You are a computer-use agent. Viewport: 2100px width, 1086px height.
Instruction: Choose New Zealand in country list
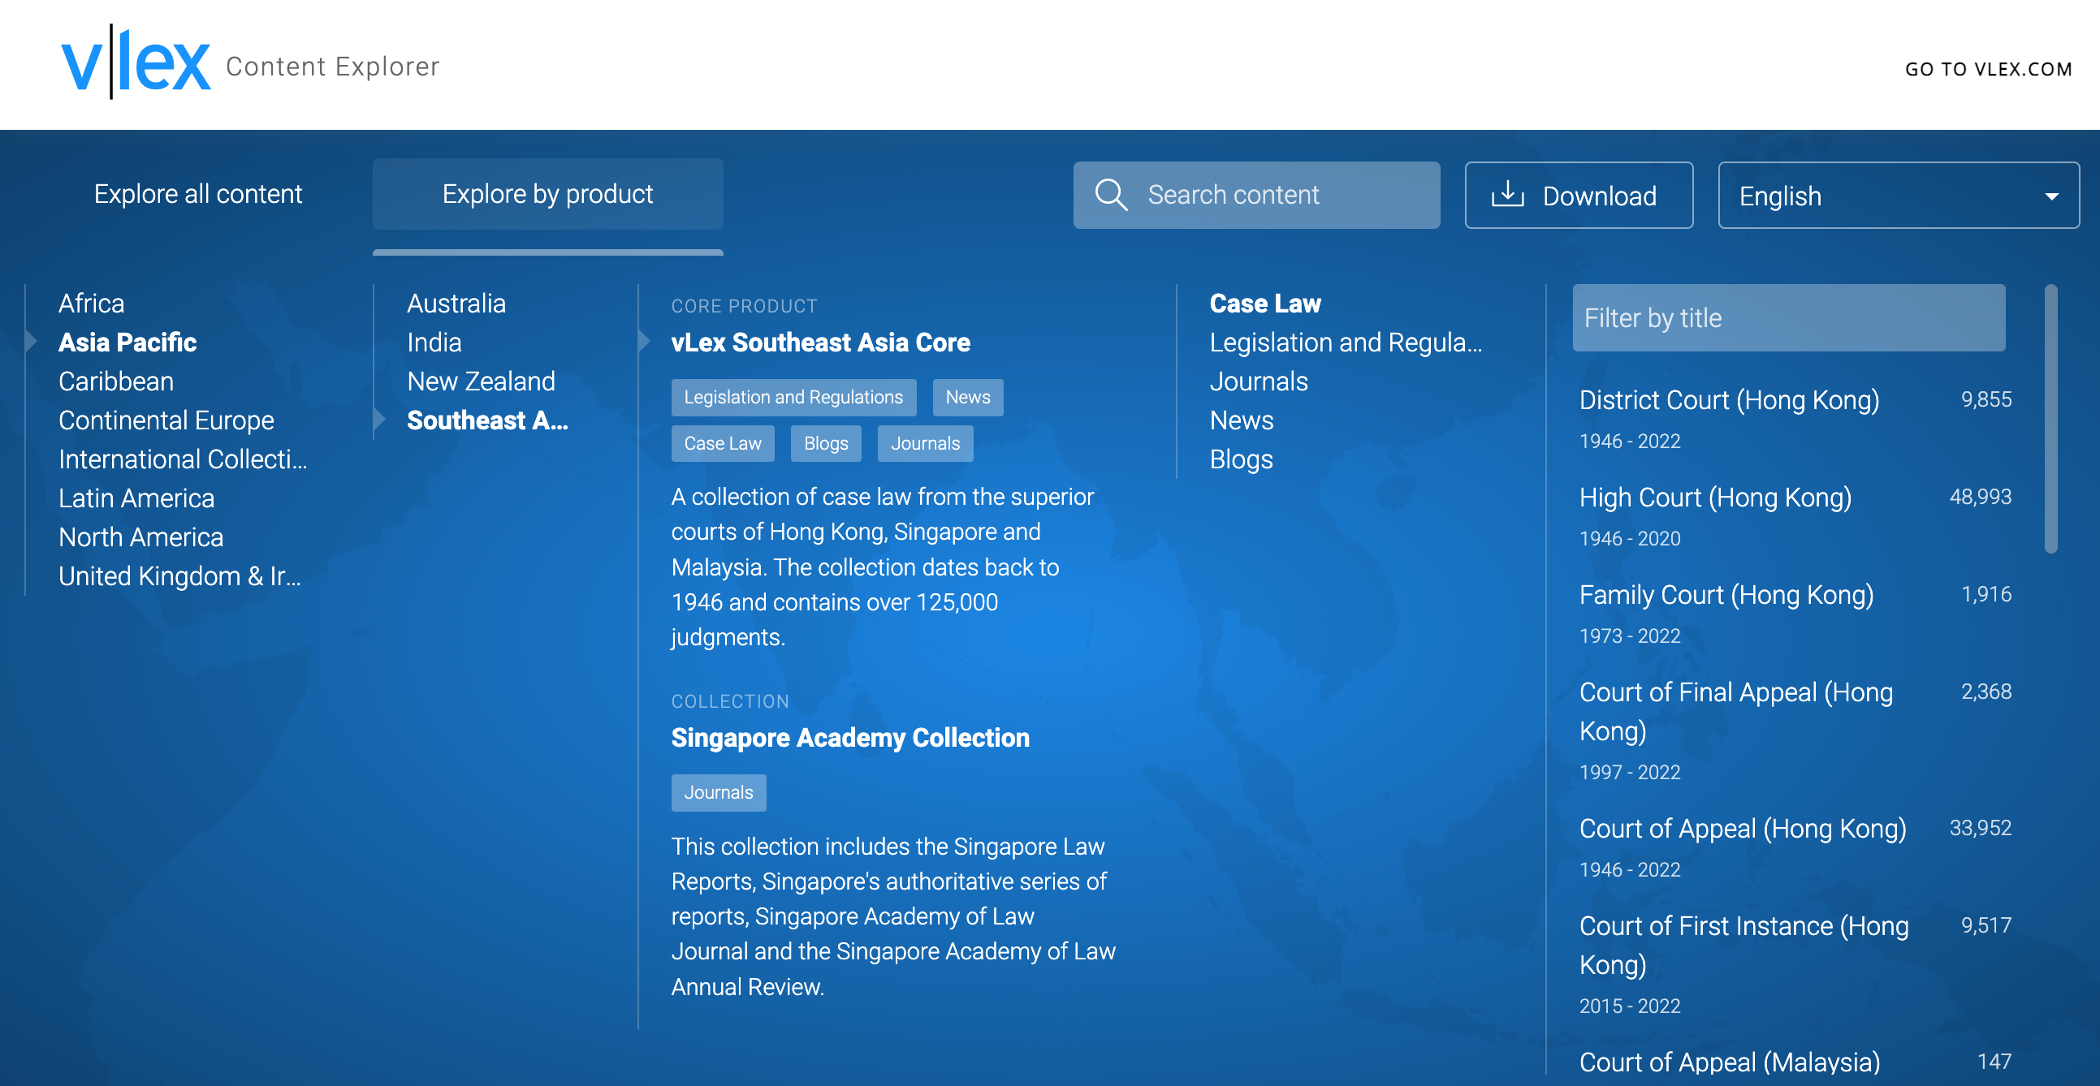(x=481, y=381)
